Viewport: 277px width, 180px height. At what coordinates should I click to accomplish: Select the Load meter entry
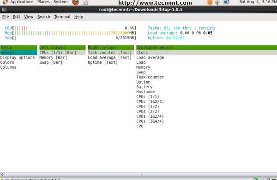[x=141, y=62]
